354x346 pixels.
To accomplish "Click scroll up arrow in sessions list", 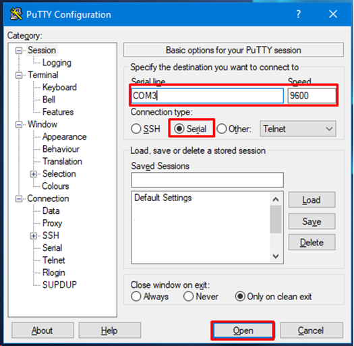I will click(275, 200).
